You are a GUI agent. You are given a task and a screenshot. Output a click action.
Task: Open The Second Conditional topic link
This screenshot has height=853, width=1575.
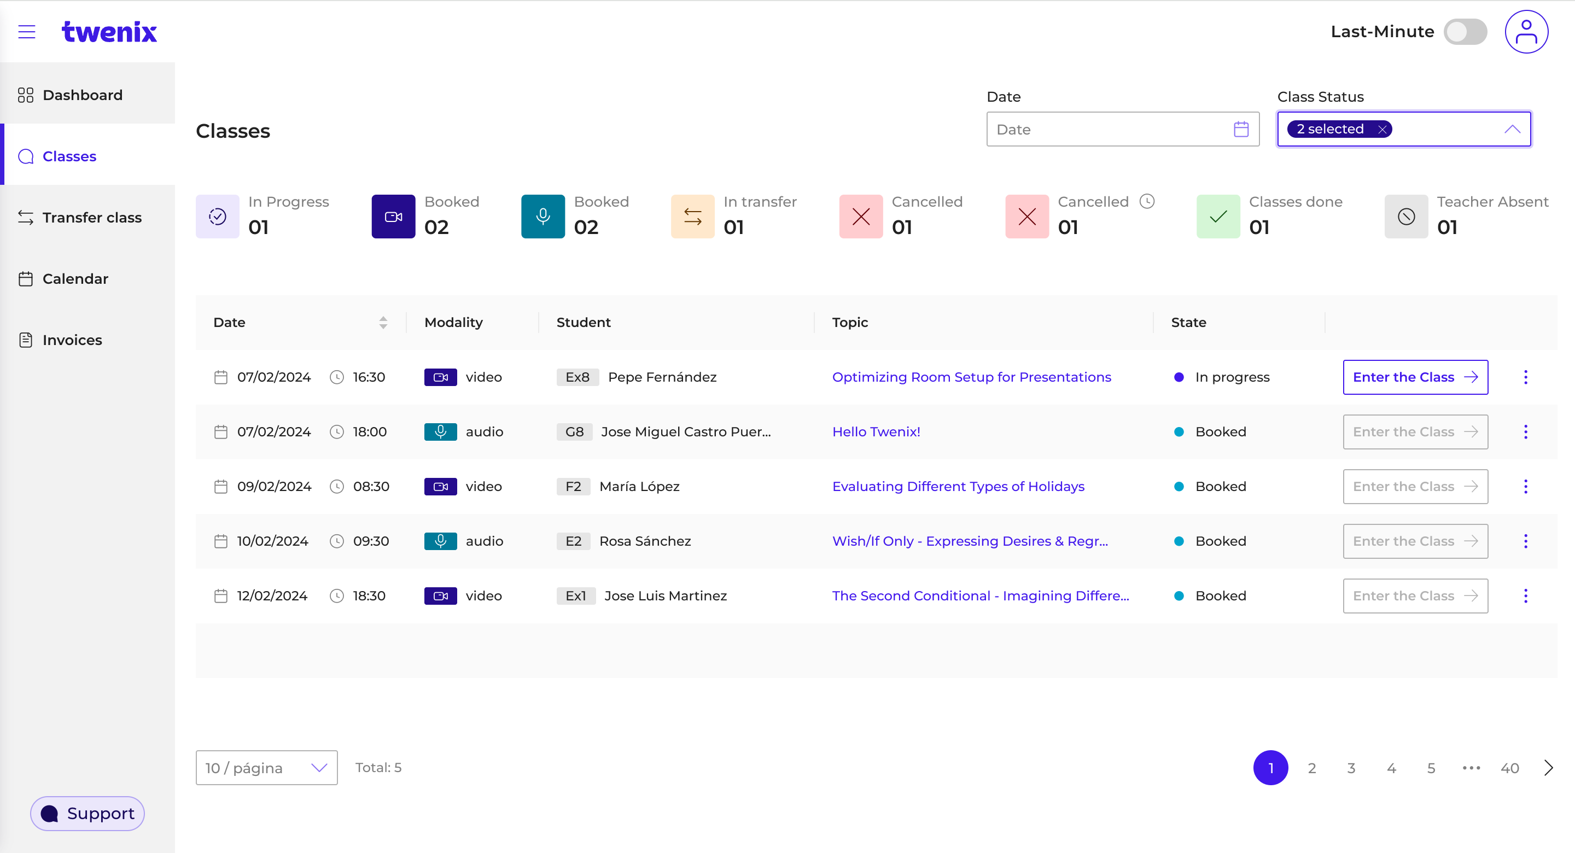pyautogui.click(x=981, y=595)
